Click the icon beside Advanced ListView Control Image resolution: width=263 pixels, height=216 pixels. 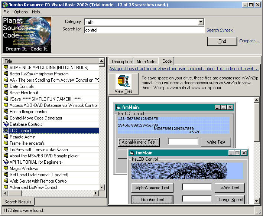click(x=6, y=187)
